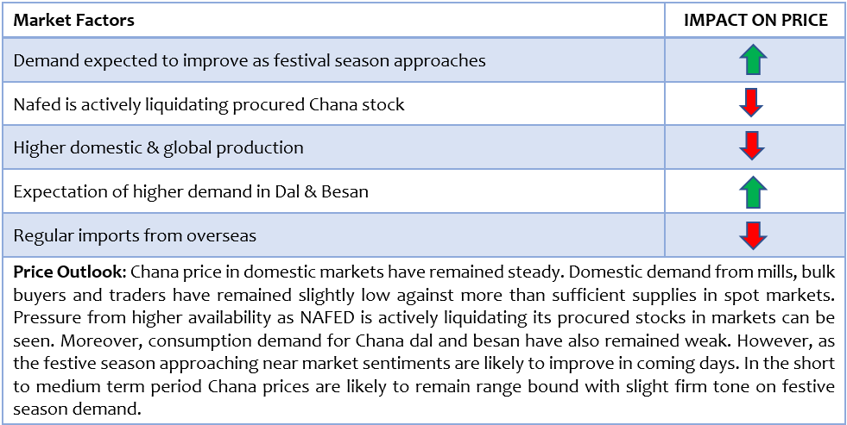Select the IMPACT ON PRICE column header
The width and height of the screenshot is (847, 425).
point(755,21)
